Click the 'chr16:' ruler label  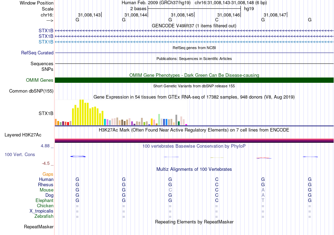(x=47, y=15)
